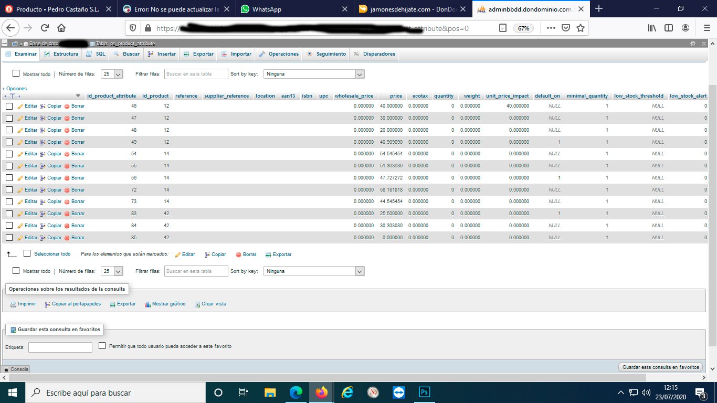
Task: Click Crear vista icon
Action: point(197,304)
